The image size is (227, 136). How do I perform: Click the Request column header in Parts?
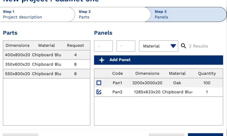pos(75,46)
